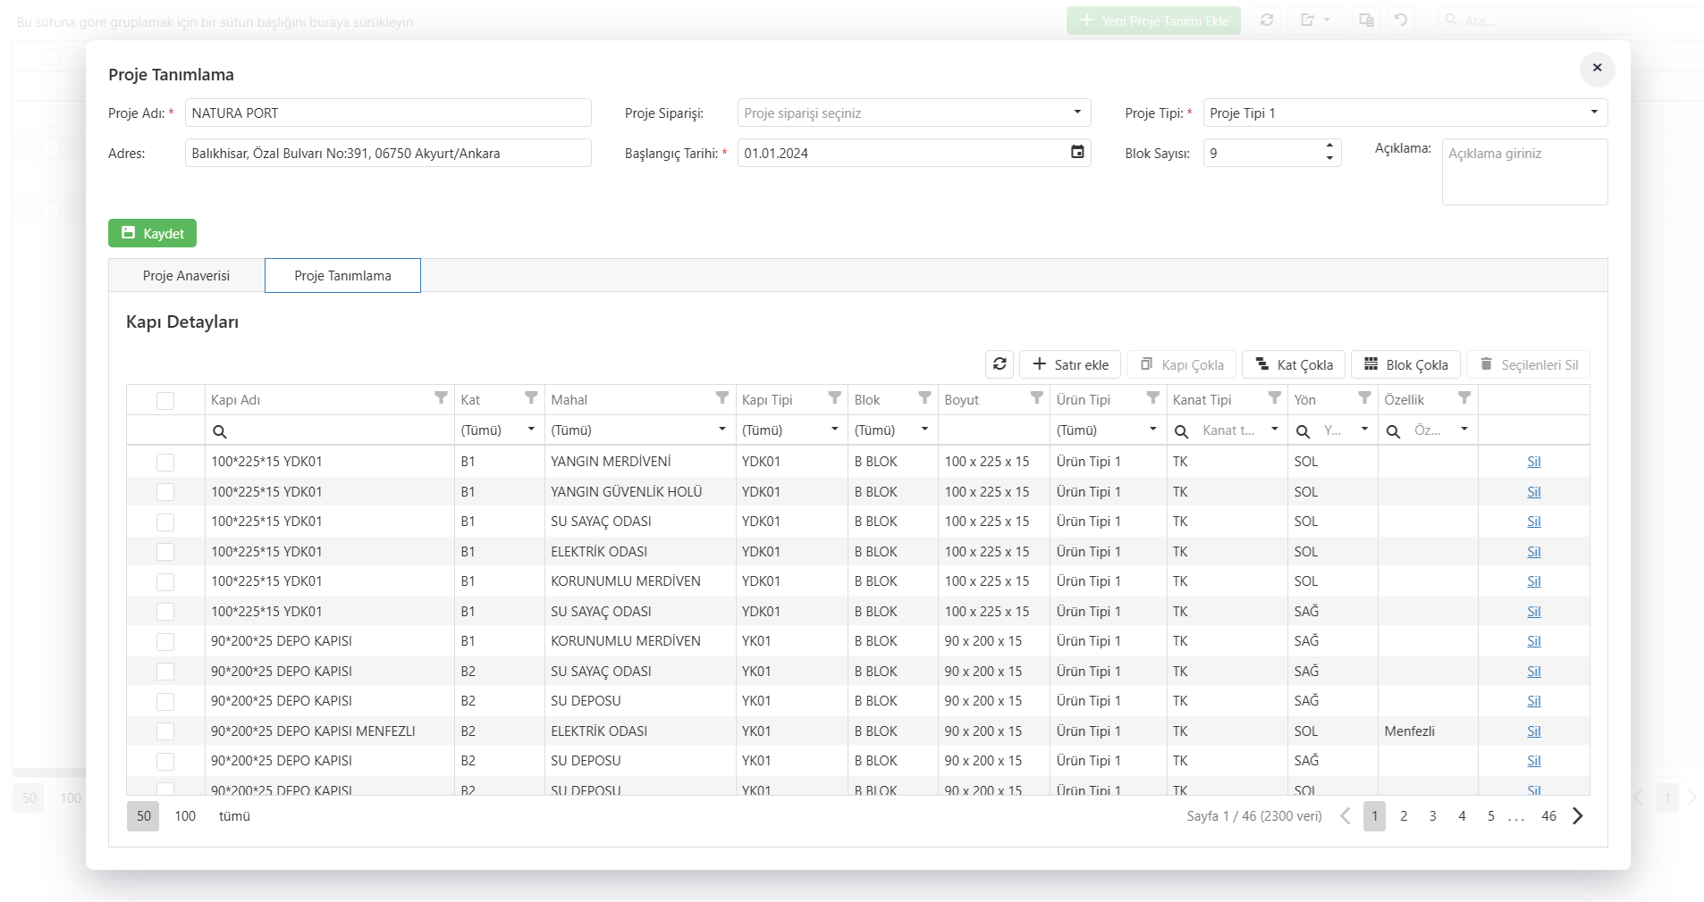Image resolution: width=1704 pixels, height=902 pixels.
Task: Check row with YANGIN MERDİVENİ
Action: pos(165,462)
